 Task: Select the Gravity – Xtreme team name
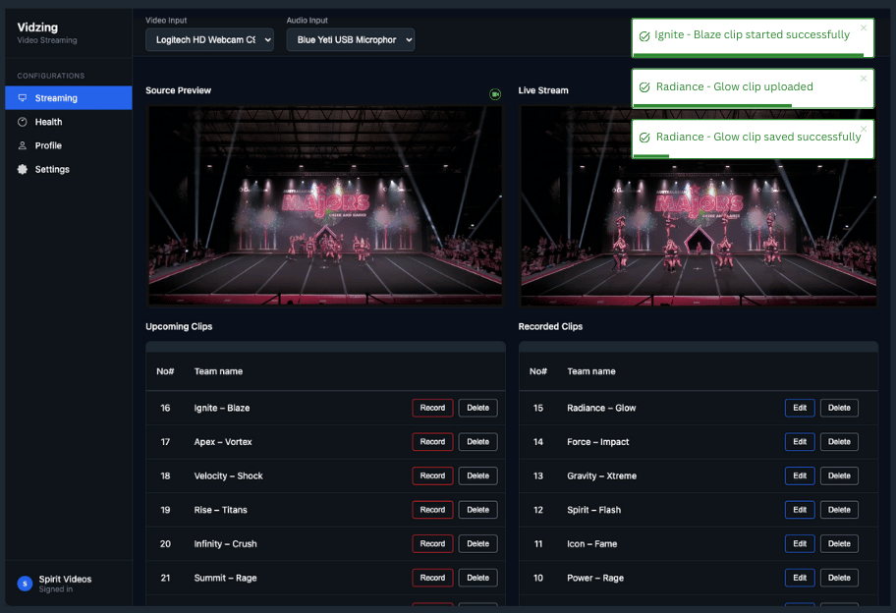(x=601, y=475)
